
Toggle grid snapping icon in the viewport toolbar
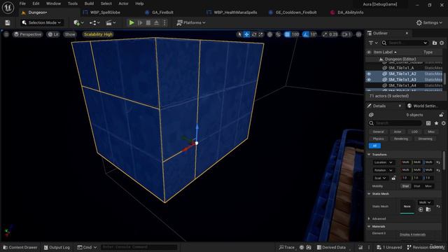point(287,34)
